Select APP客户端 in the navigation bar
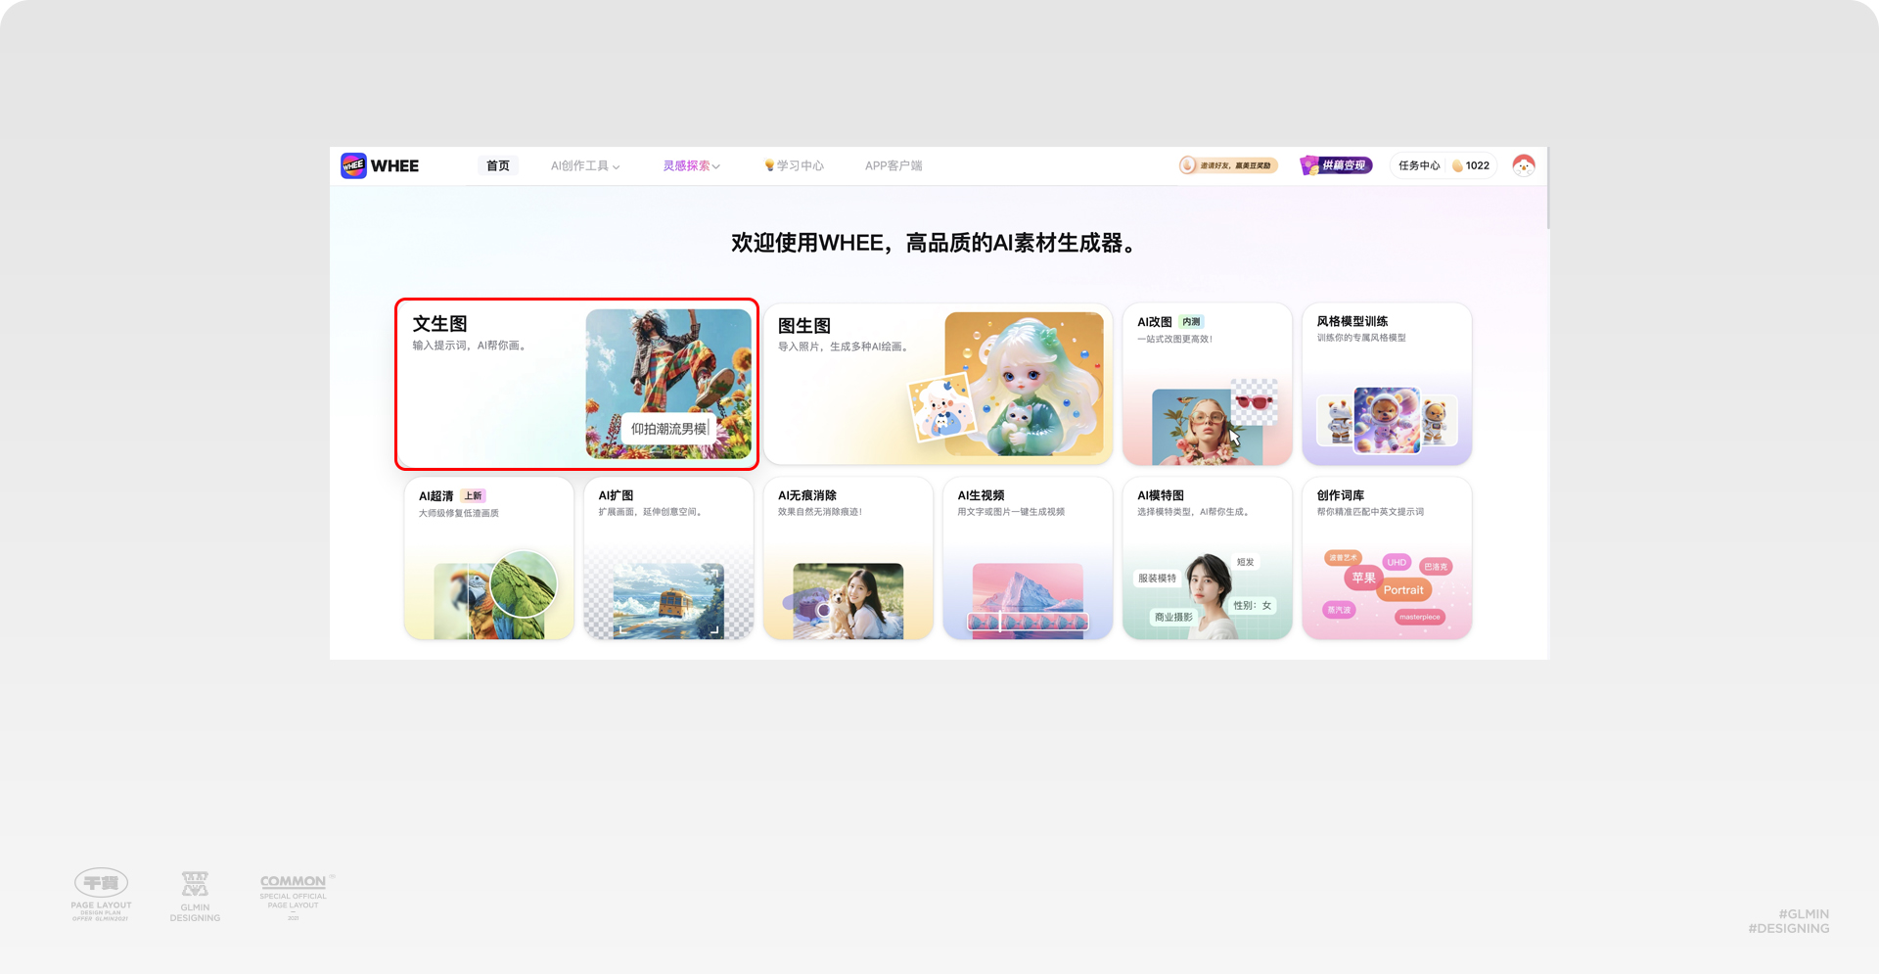Image resolution: width=1879 pixels, height=974 pixels. [894, 164]
